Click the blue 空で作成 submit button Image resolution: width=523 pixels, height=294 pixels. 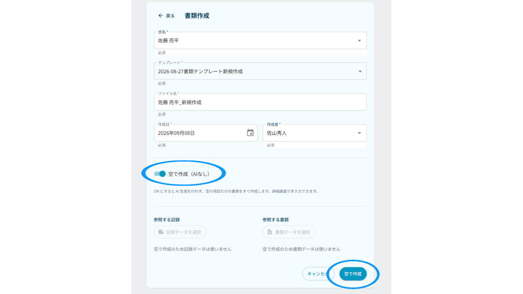[x=353, y=274]
